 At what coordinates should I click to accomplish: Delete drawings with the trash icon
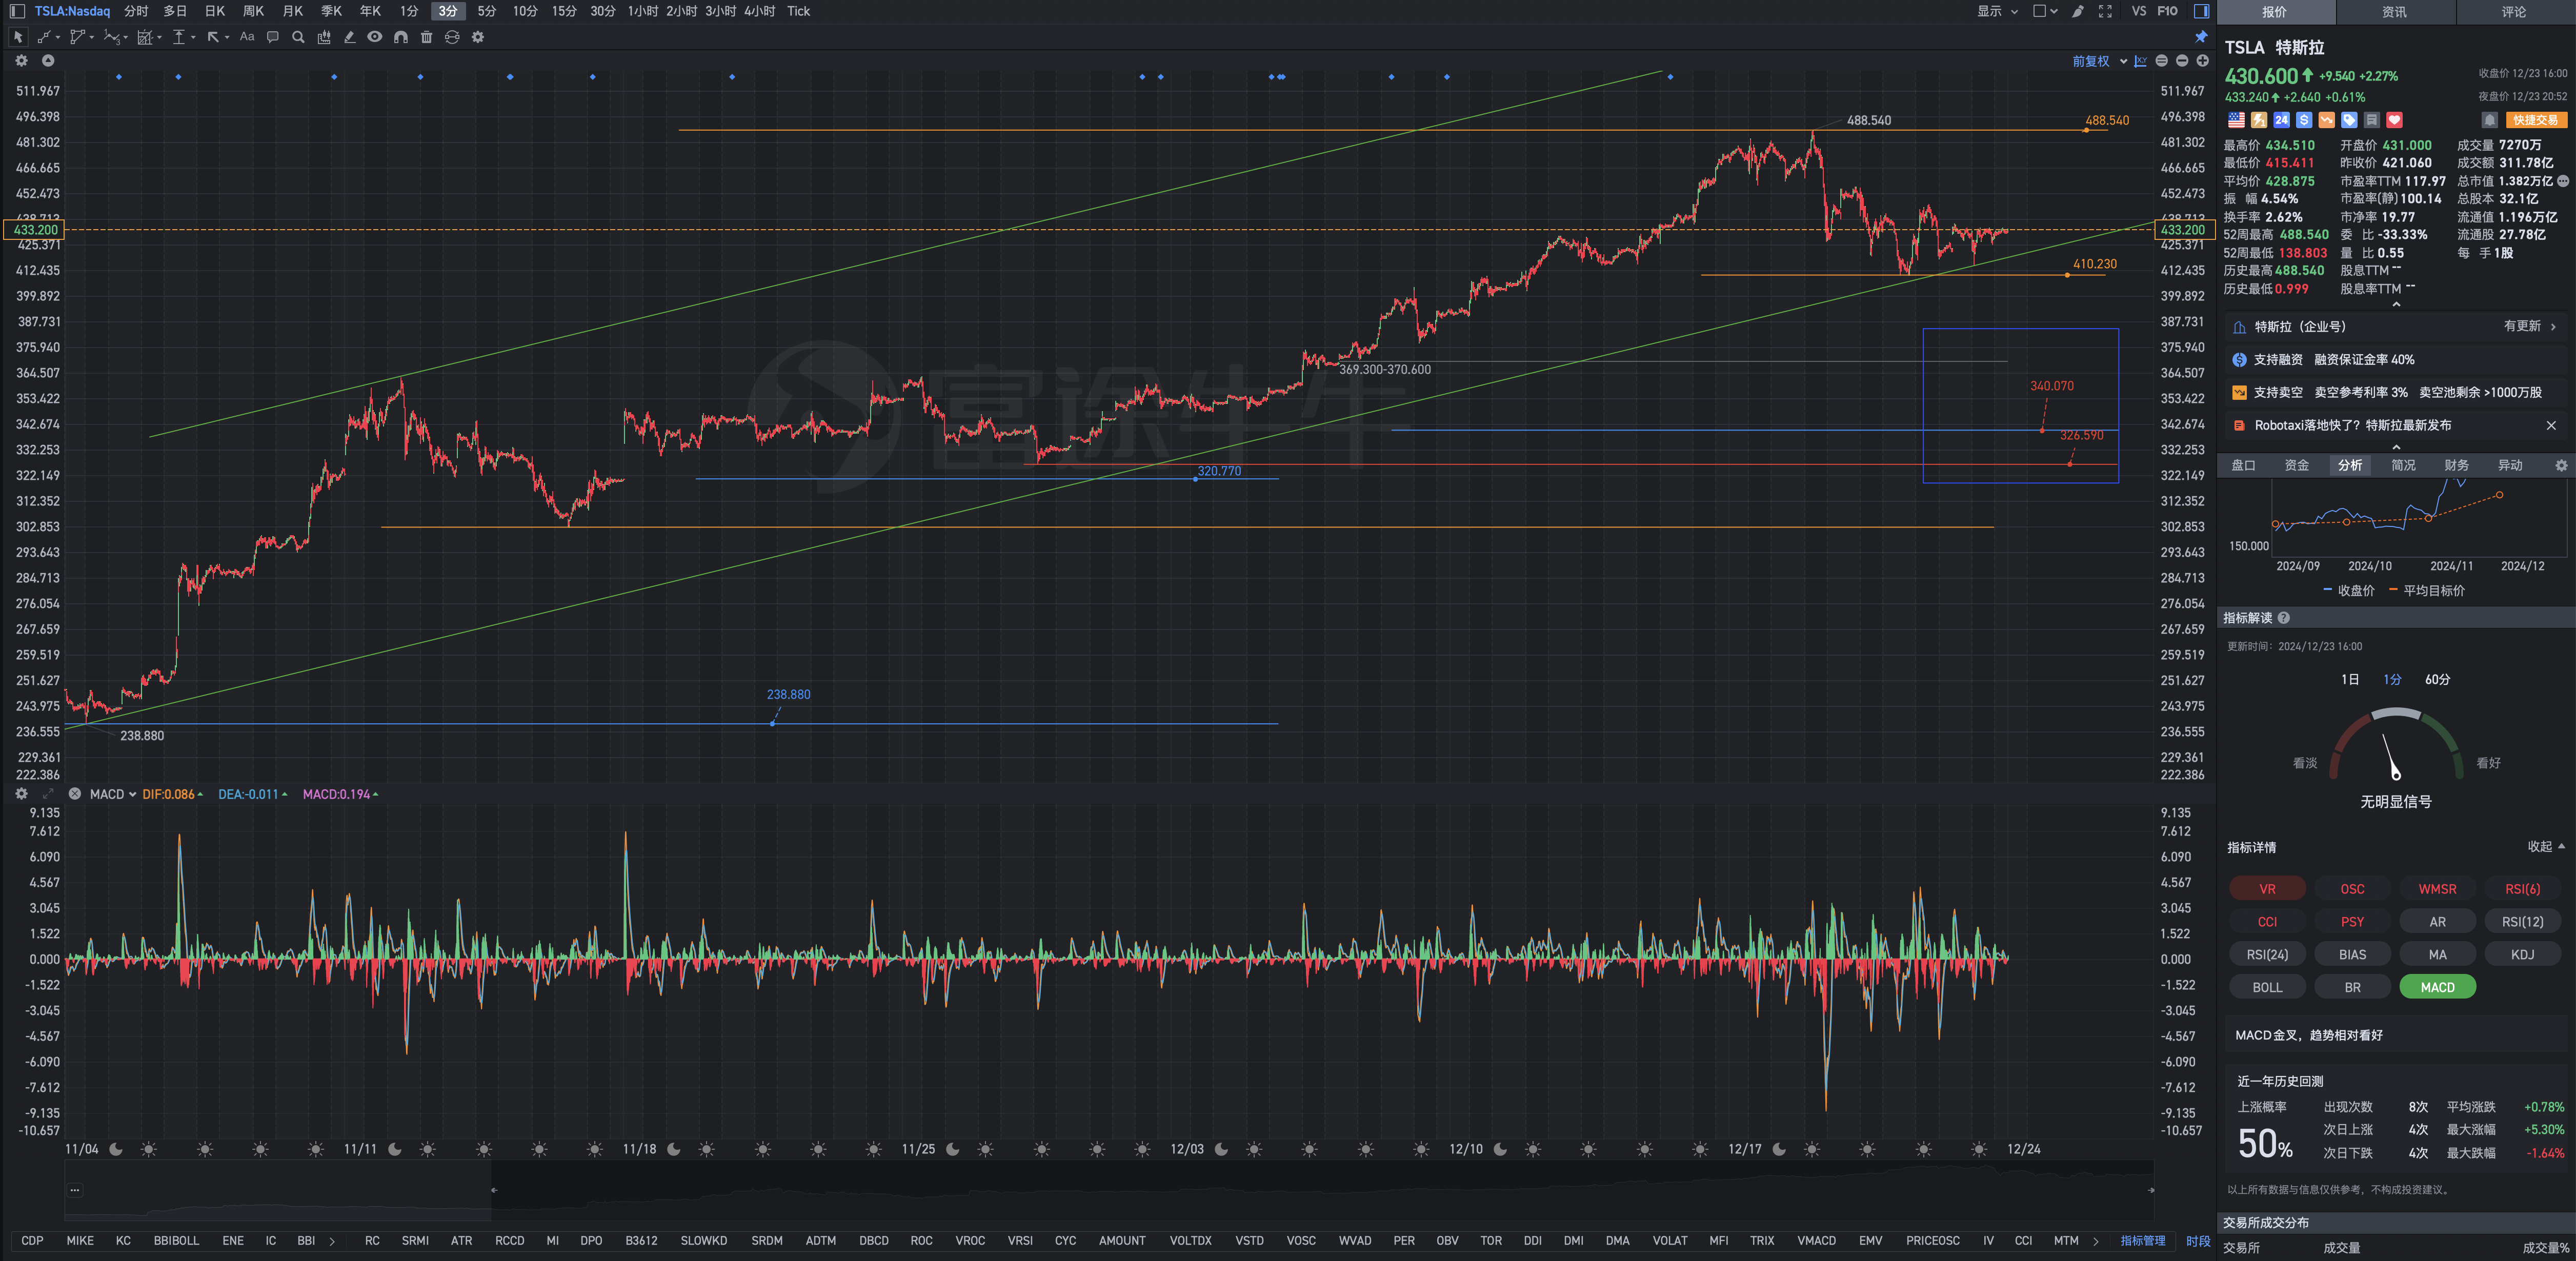tap(427, 37)
